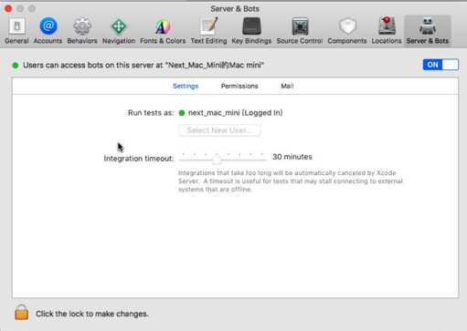Click the integration timeout description text
467x331 pixels.
[291, 181]
